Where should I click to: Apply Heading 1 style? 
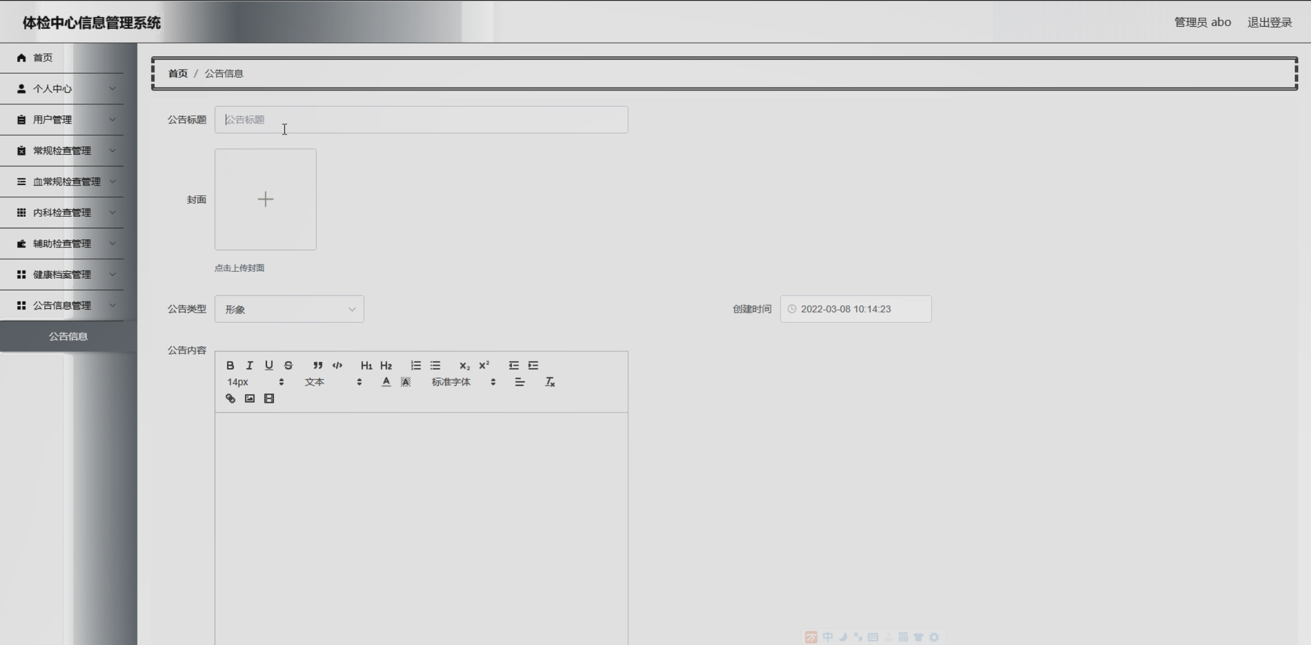pyautogui.click(x=366, y=366)
